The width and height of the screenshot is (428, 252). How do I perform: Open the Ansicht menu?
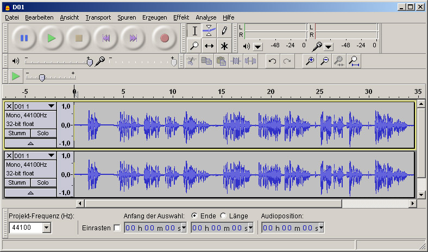click(70, 17)
